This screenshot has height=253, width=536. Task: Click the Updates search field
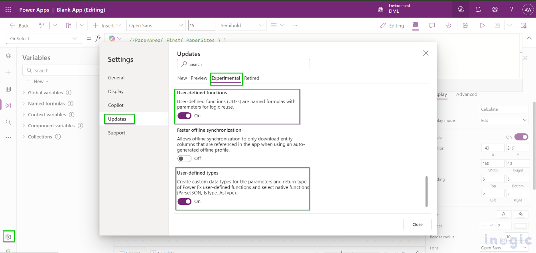click(243, 64)
